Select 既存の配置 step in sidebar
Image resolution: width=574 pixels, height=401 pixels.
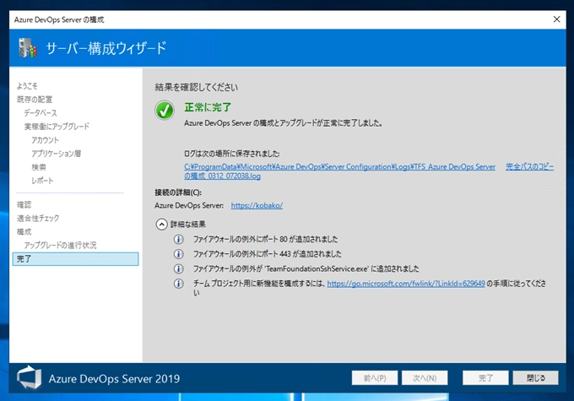pos(35,100)
